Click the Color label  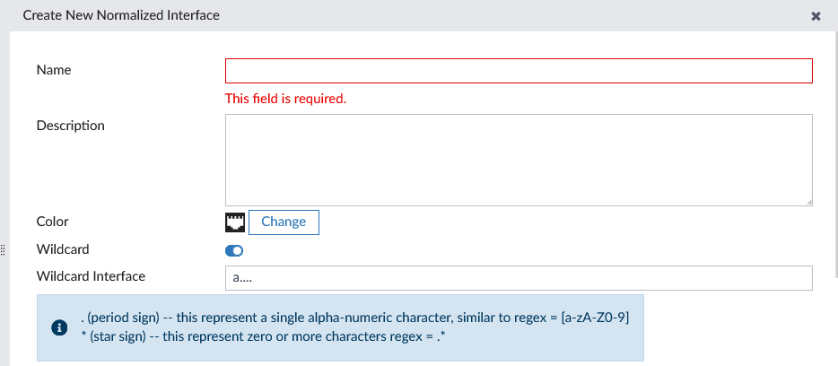click(x=52, y=222)
